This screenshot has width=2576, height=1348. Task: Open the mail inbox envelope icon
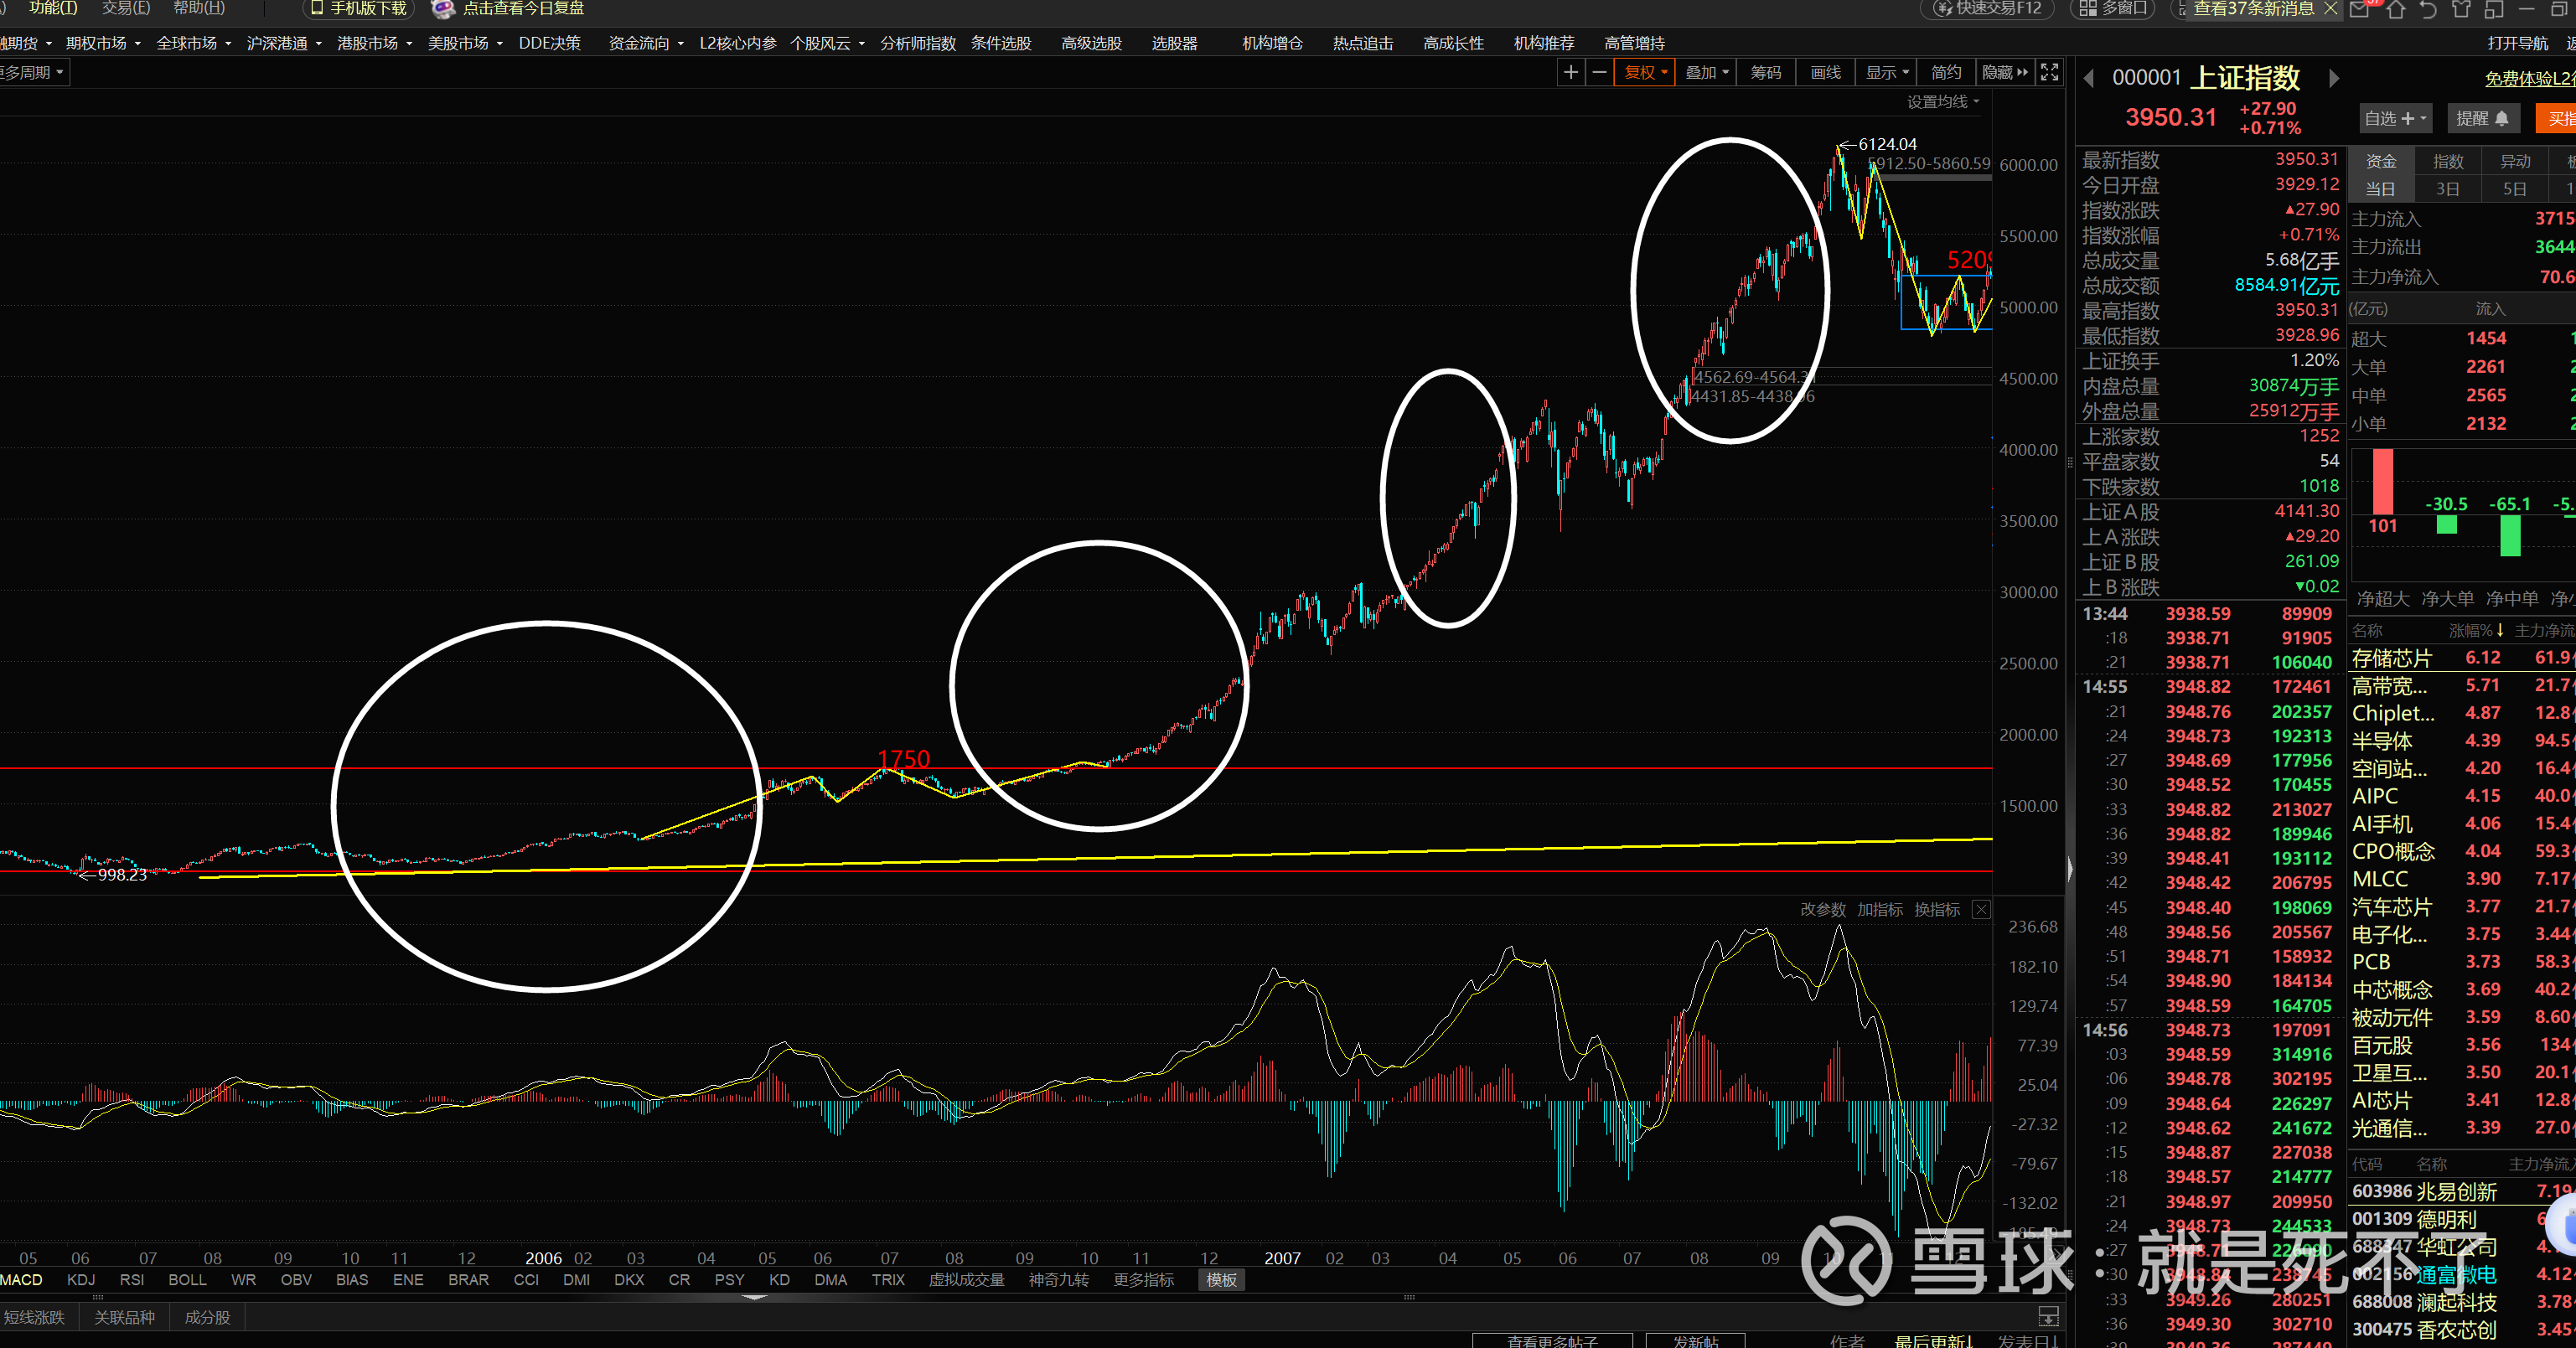click(x=2360, y=10)
